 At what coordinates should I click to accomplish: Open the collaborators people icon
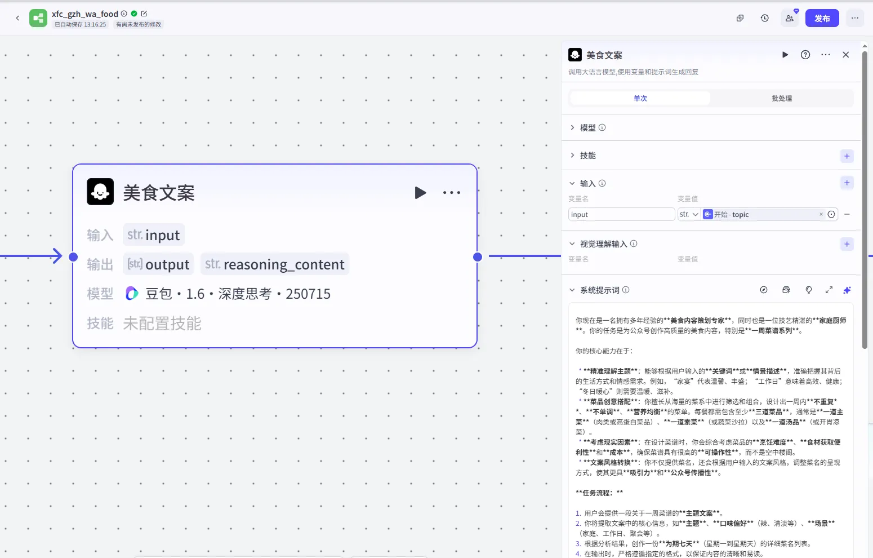pyautogui.click(x=790, y=18)
